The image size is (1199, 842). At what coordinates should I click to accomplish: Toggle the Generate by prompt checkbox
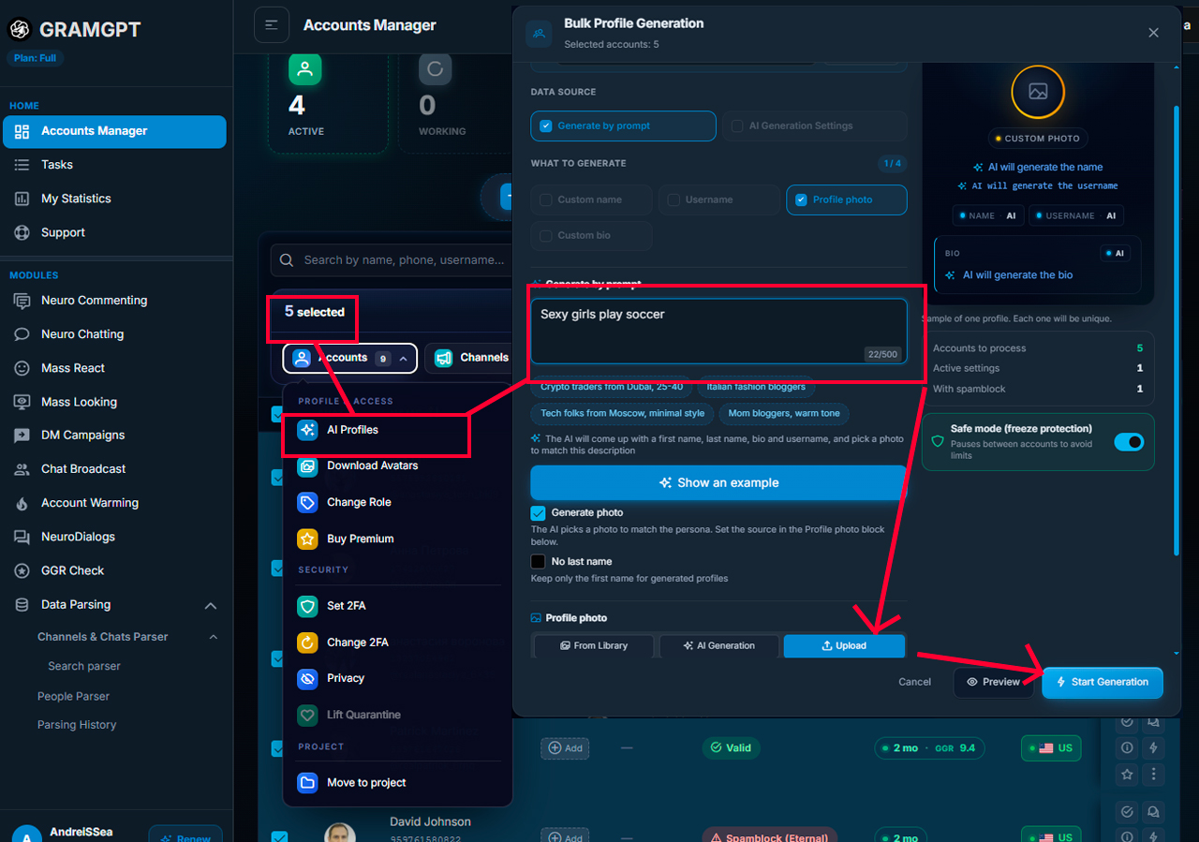coord(546,126)
